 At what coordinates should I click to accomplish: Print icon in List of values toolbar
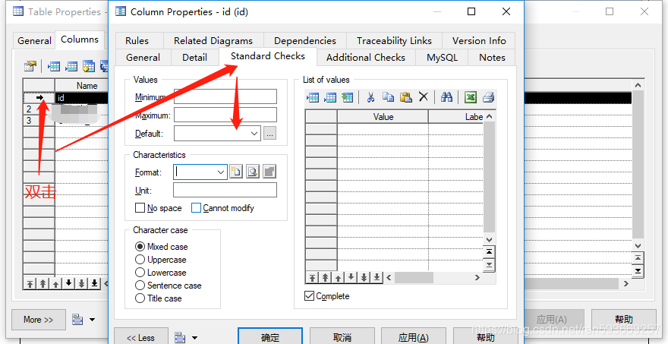click(488, 98)
